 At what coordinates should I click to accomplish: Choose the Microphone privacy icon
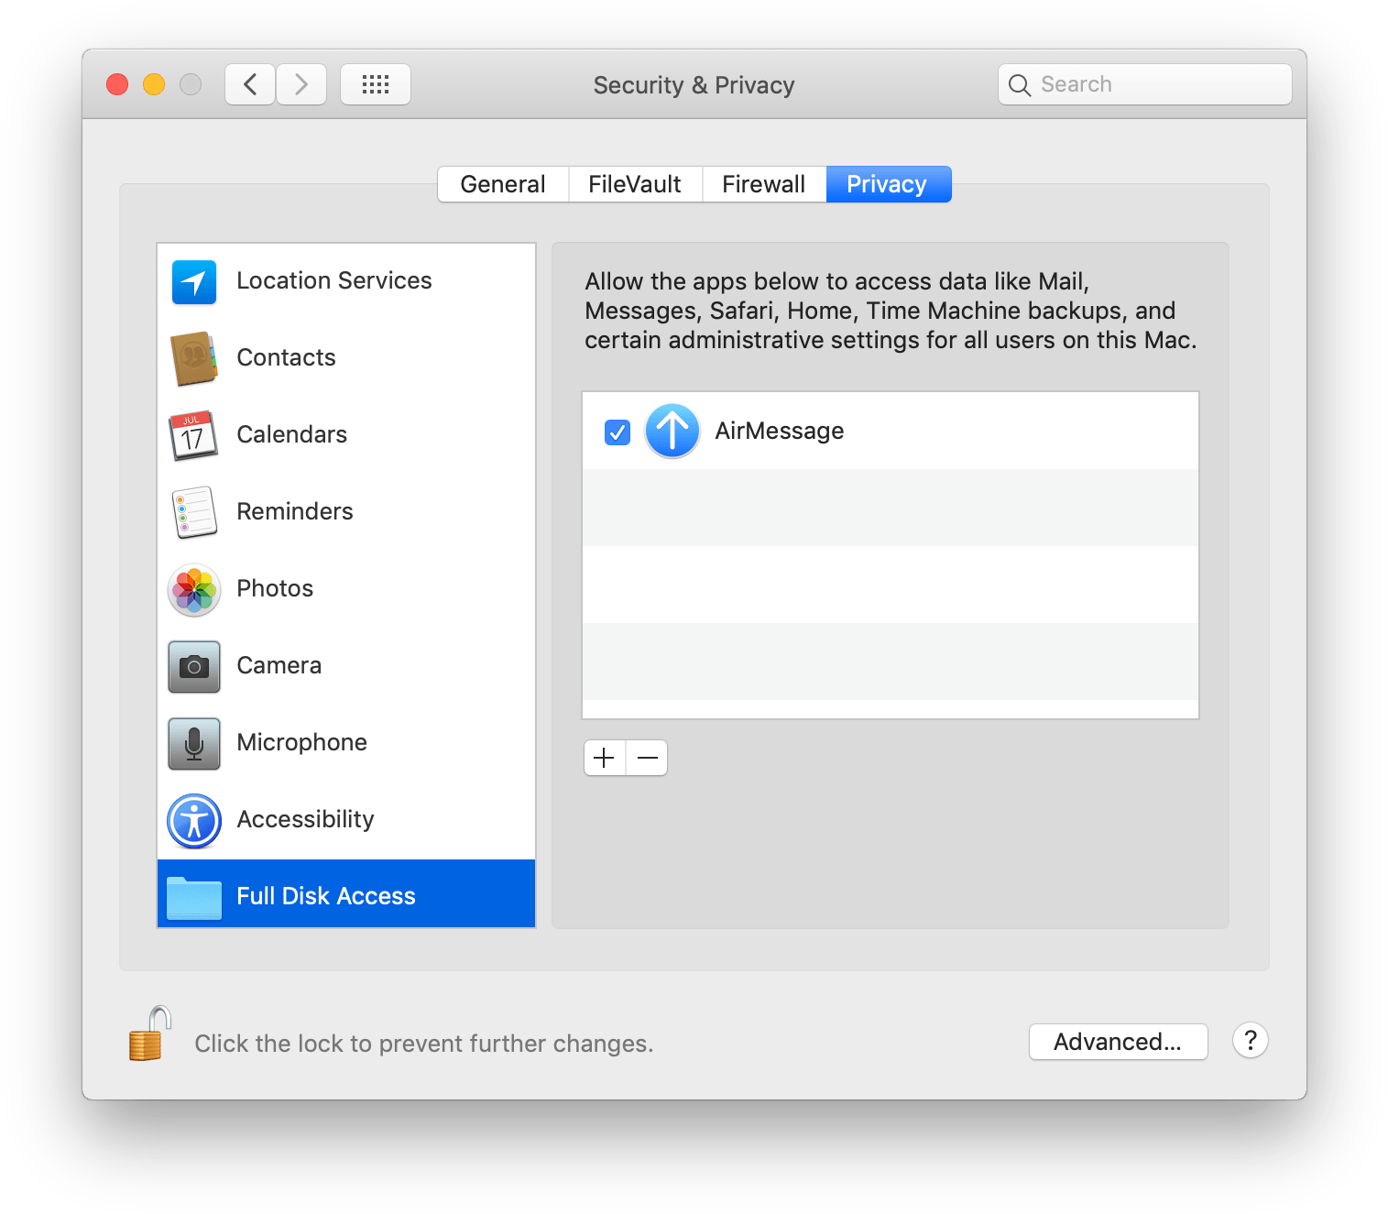pos(194,743)
